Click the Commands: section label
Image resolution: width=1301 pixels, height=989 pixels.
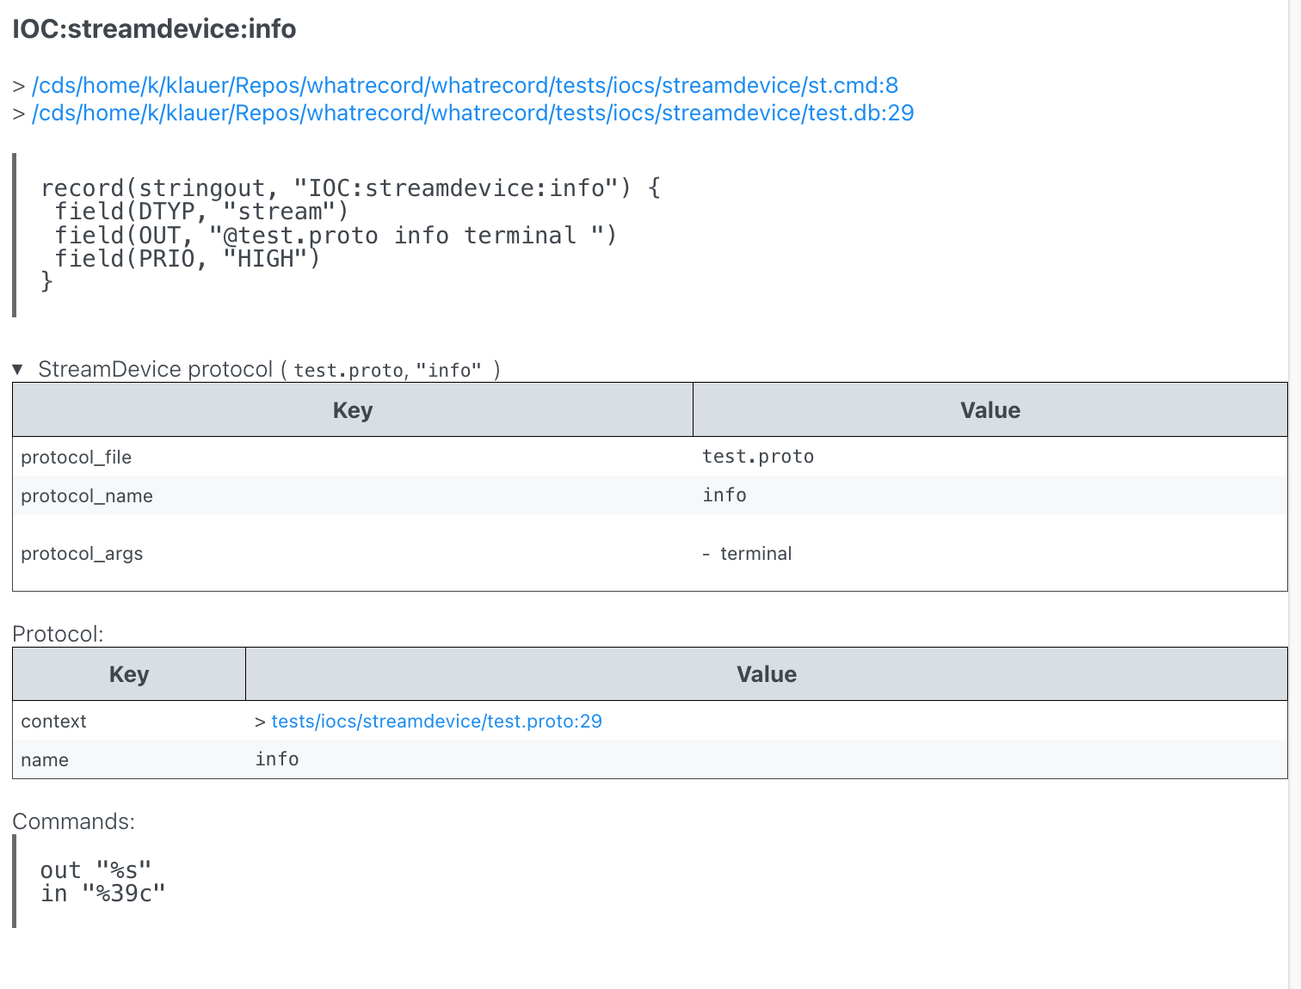point(73,821)
